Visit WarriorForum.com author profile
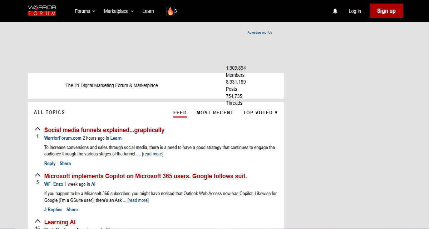Image resolution: width=429 pixels, height=229 pixels. [63, 138]
